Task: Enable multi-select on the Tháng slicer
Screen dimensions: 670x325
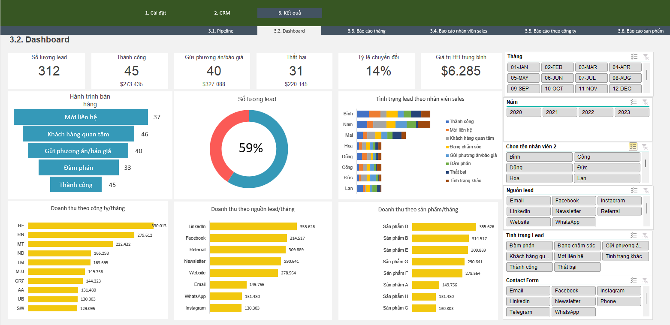Action: tap(634, 57)
